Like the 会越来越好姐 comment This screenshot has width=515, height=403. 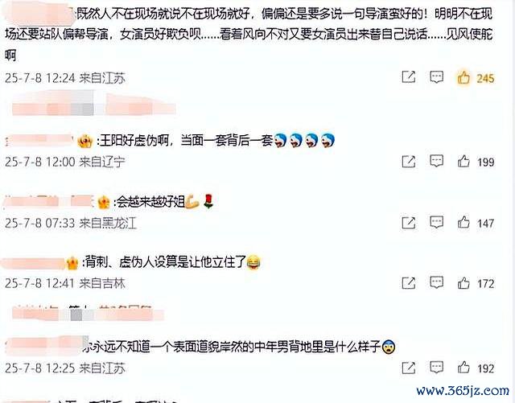click(463, 222)
